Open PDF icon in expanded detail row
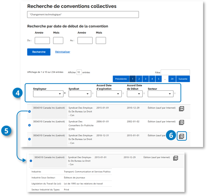The height and width of the screenshot is (196, 207). (x=175, y=158)
